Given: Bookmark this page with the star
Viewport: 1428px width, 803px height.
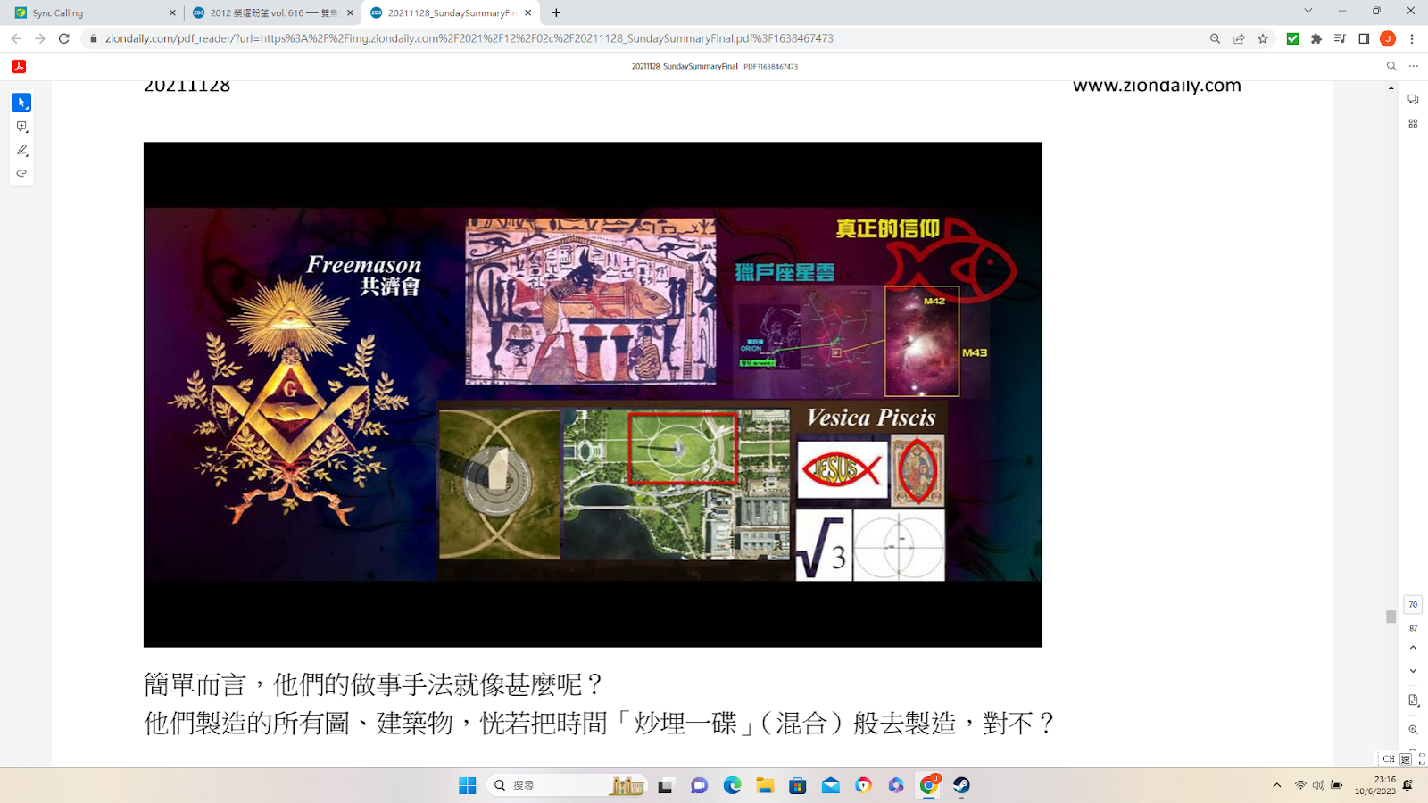Looking at the screenshot, I should tap(1263, 38).
